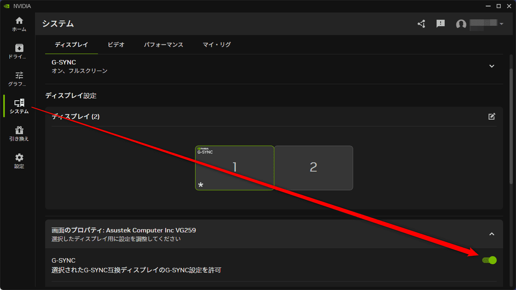Open the Drivers (ドライ...) sidebar icon
This screenshot has width=516, height=290.
click(x=19, y=52)
